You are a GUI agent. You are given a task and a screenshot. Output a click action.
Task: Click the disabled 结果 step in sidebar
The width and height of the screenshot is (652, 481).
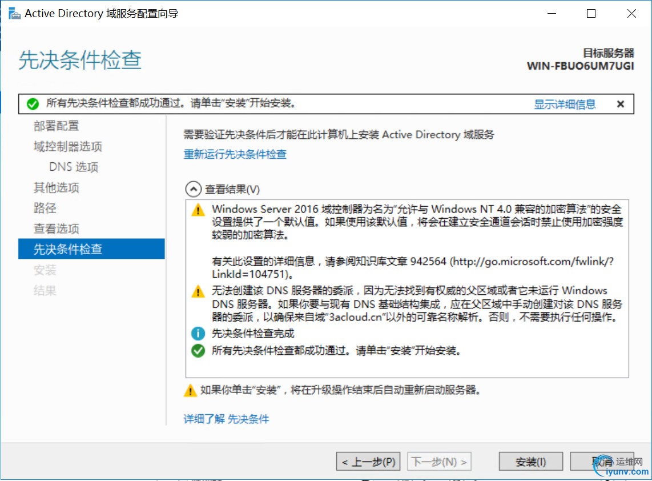tap(45, 290)
